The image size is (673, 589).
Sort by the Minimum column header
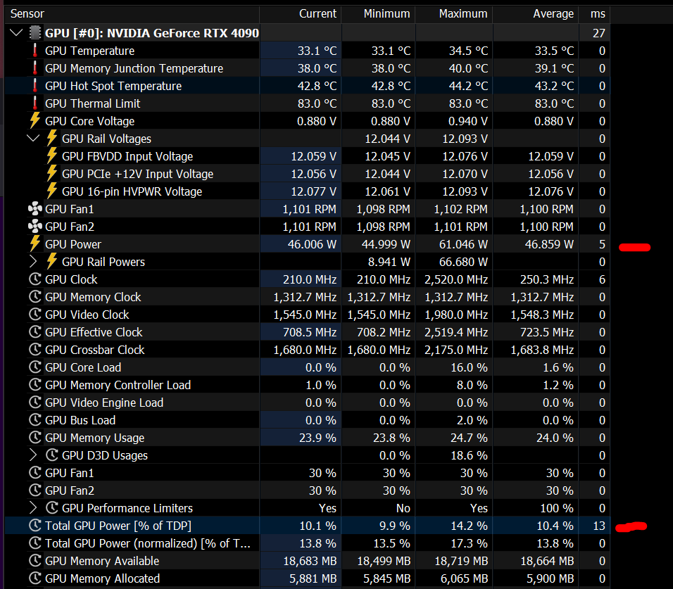[379, 14]
